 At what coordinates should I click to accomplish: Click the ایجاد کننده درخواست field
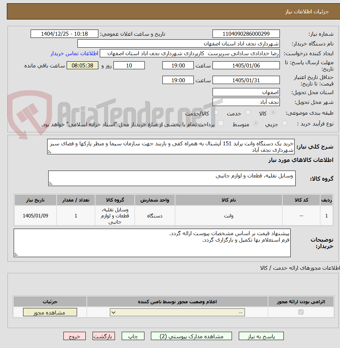[190, 53]
